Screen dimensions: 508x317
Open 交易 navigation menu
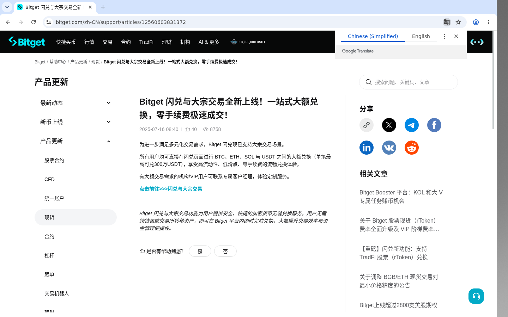tap(108, 42)
